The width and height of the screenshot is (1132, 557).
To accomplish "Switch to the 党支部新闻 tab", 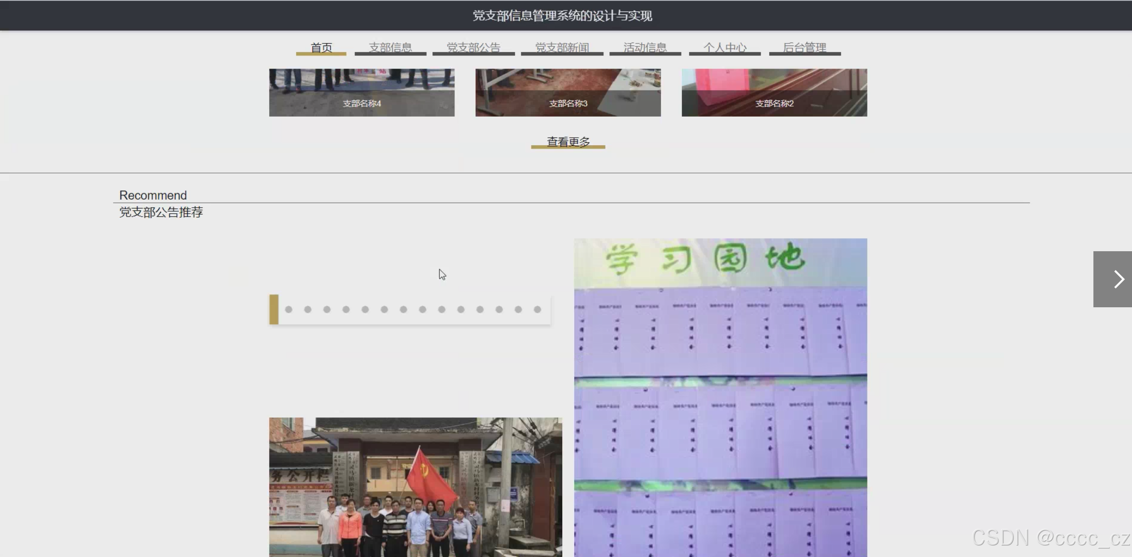I will [562, 48].
